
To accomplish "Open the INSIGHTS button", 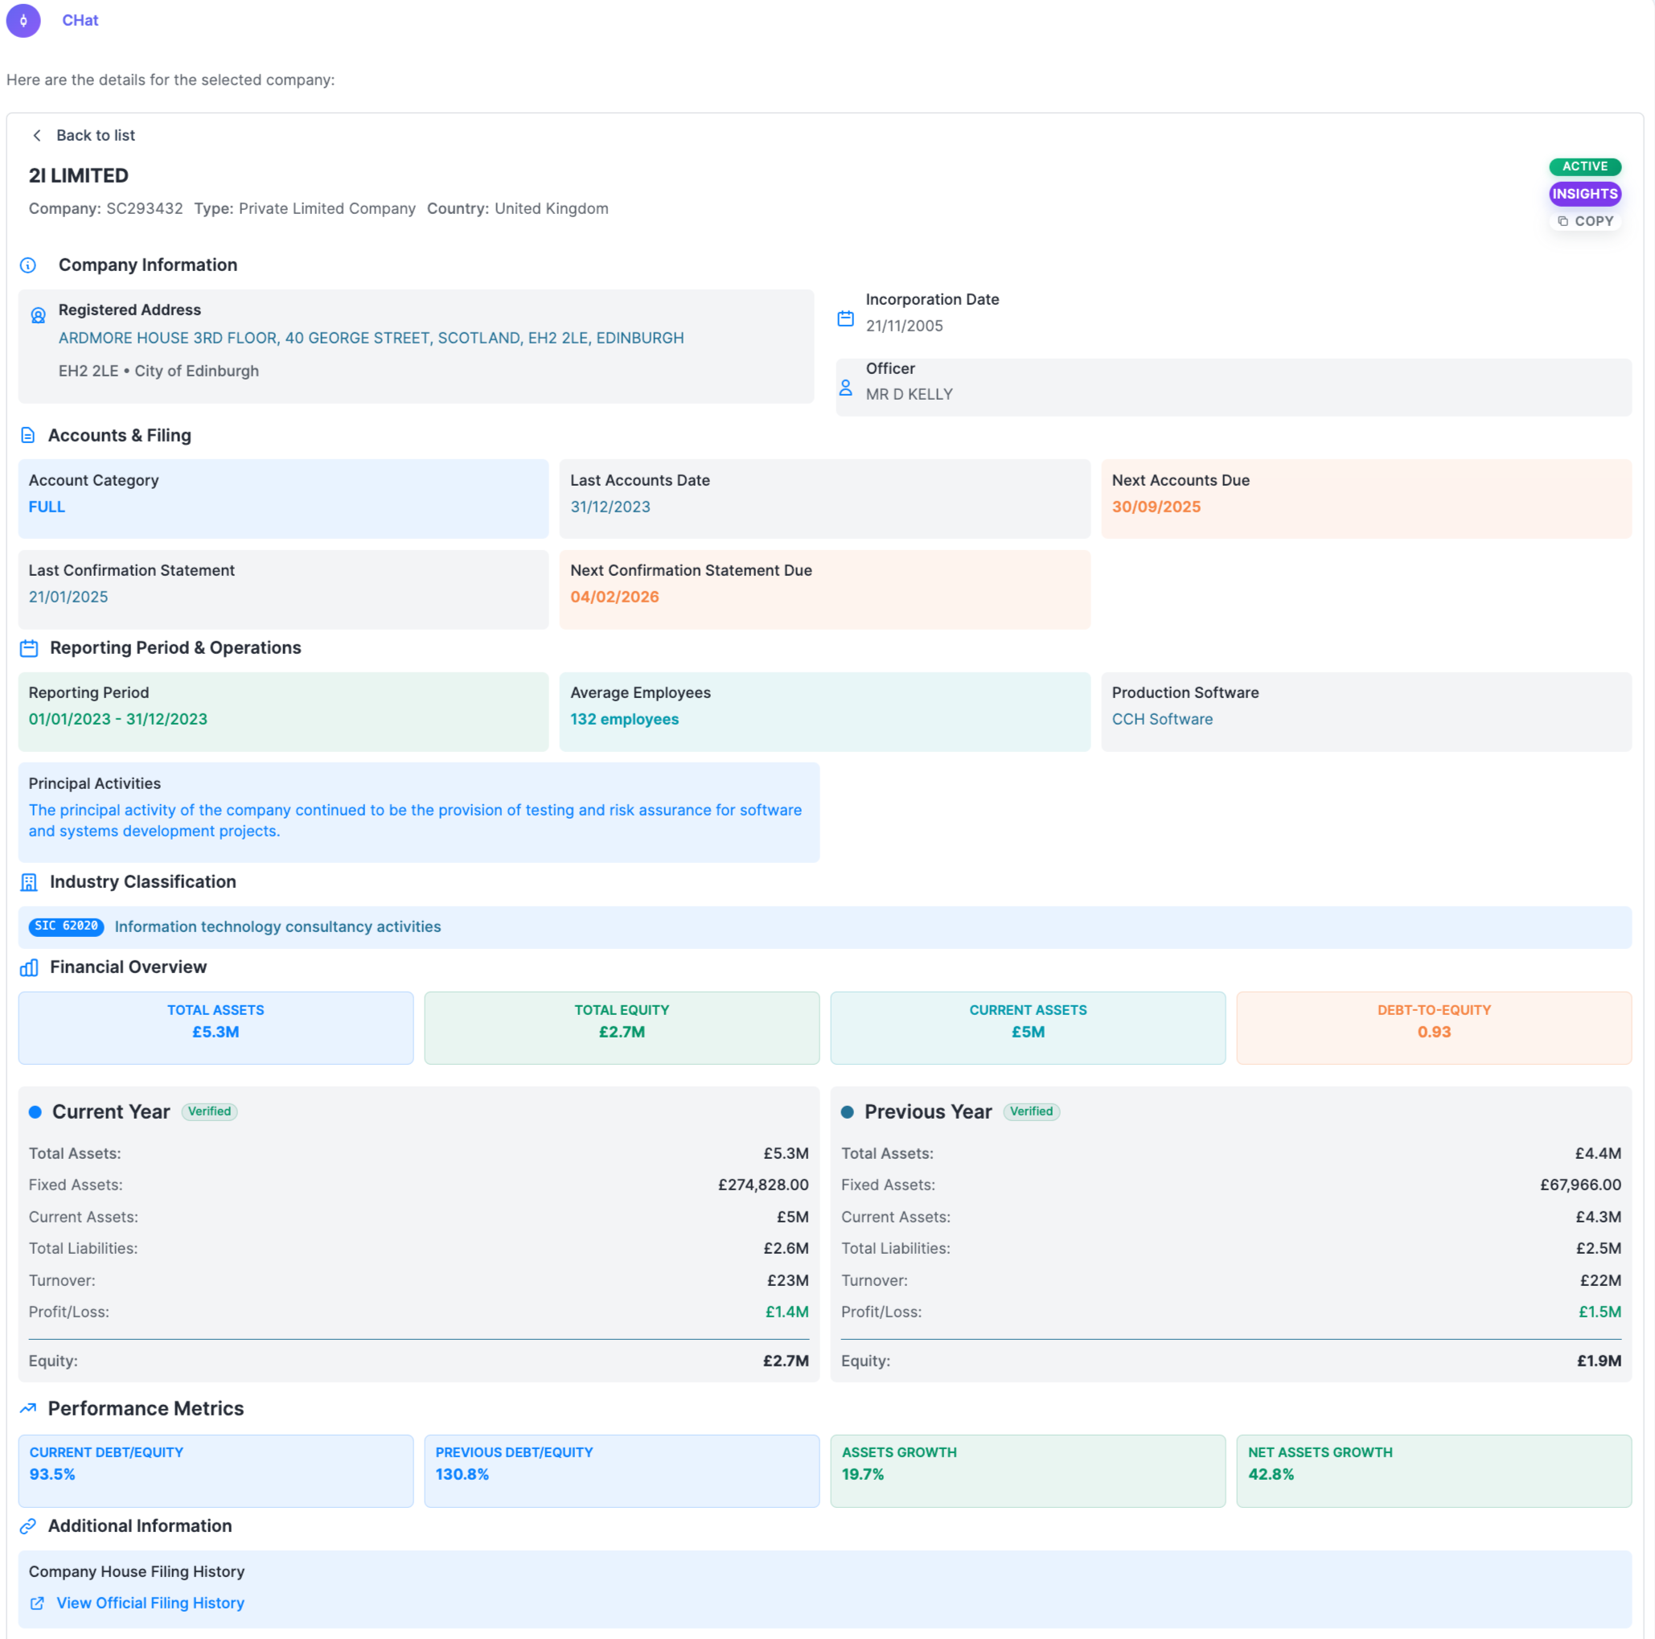I will (x=1584, y=195).
